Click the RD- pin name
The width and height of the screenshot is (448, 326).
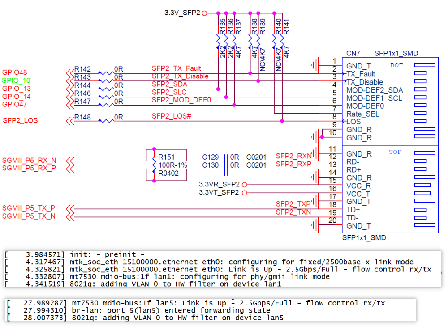(353, 162)
